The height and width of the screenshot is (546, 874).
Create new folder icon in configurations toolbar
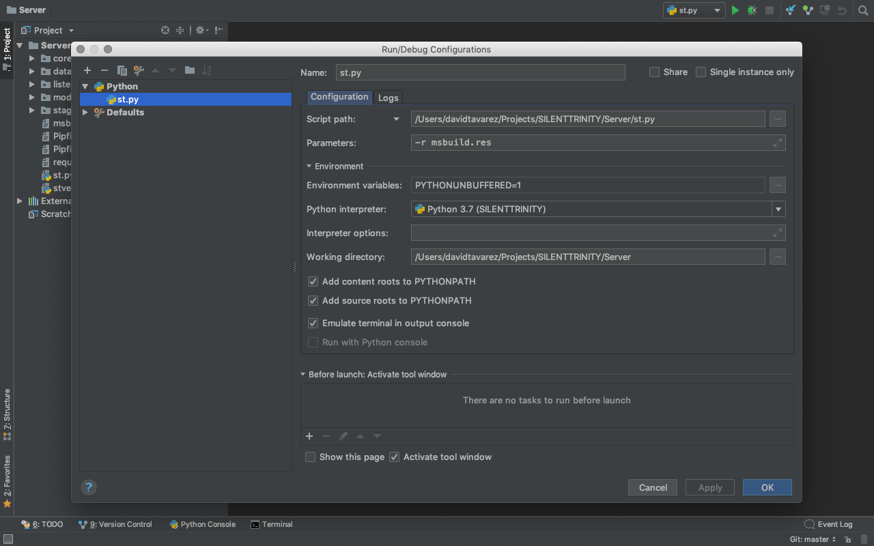[190, 70]
